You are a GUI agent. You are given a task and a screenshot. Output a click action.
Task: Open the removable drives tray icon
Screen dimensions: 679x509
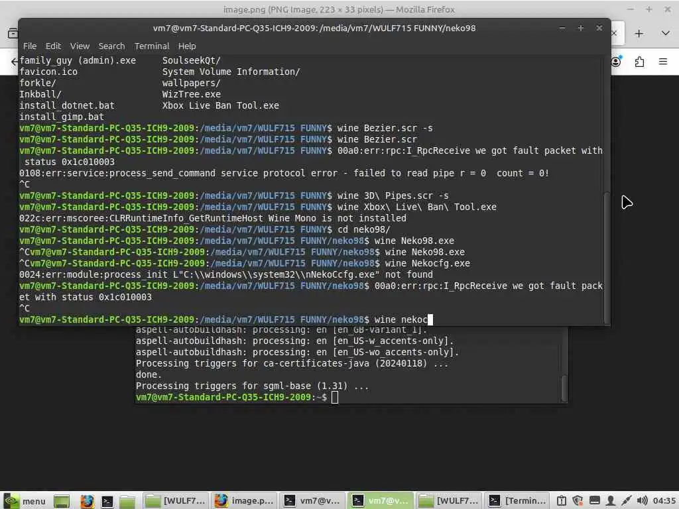595,501
